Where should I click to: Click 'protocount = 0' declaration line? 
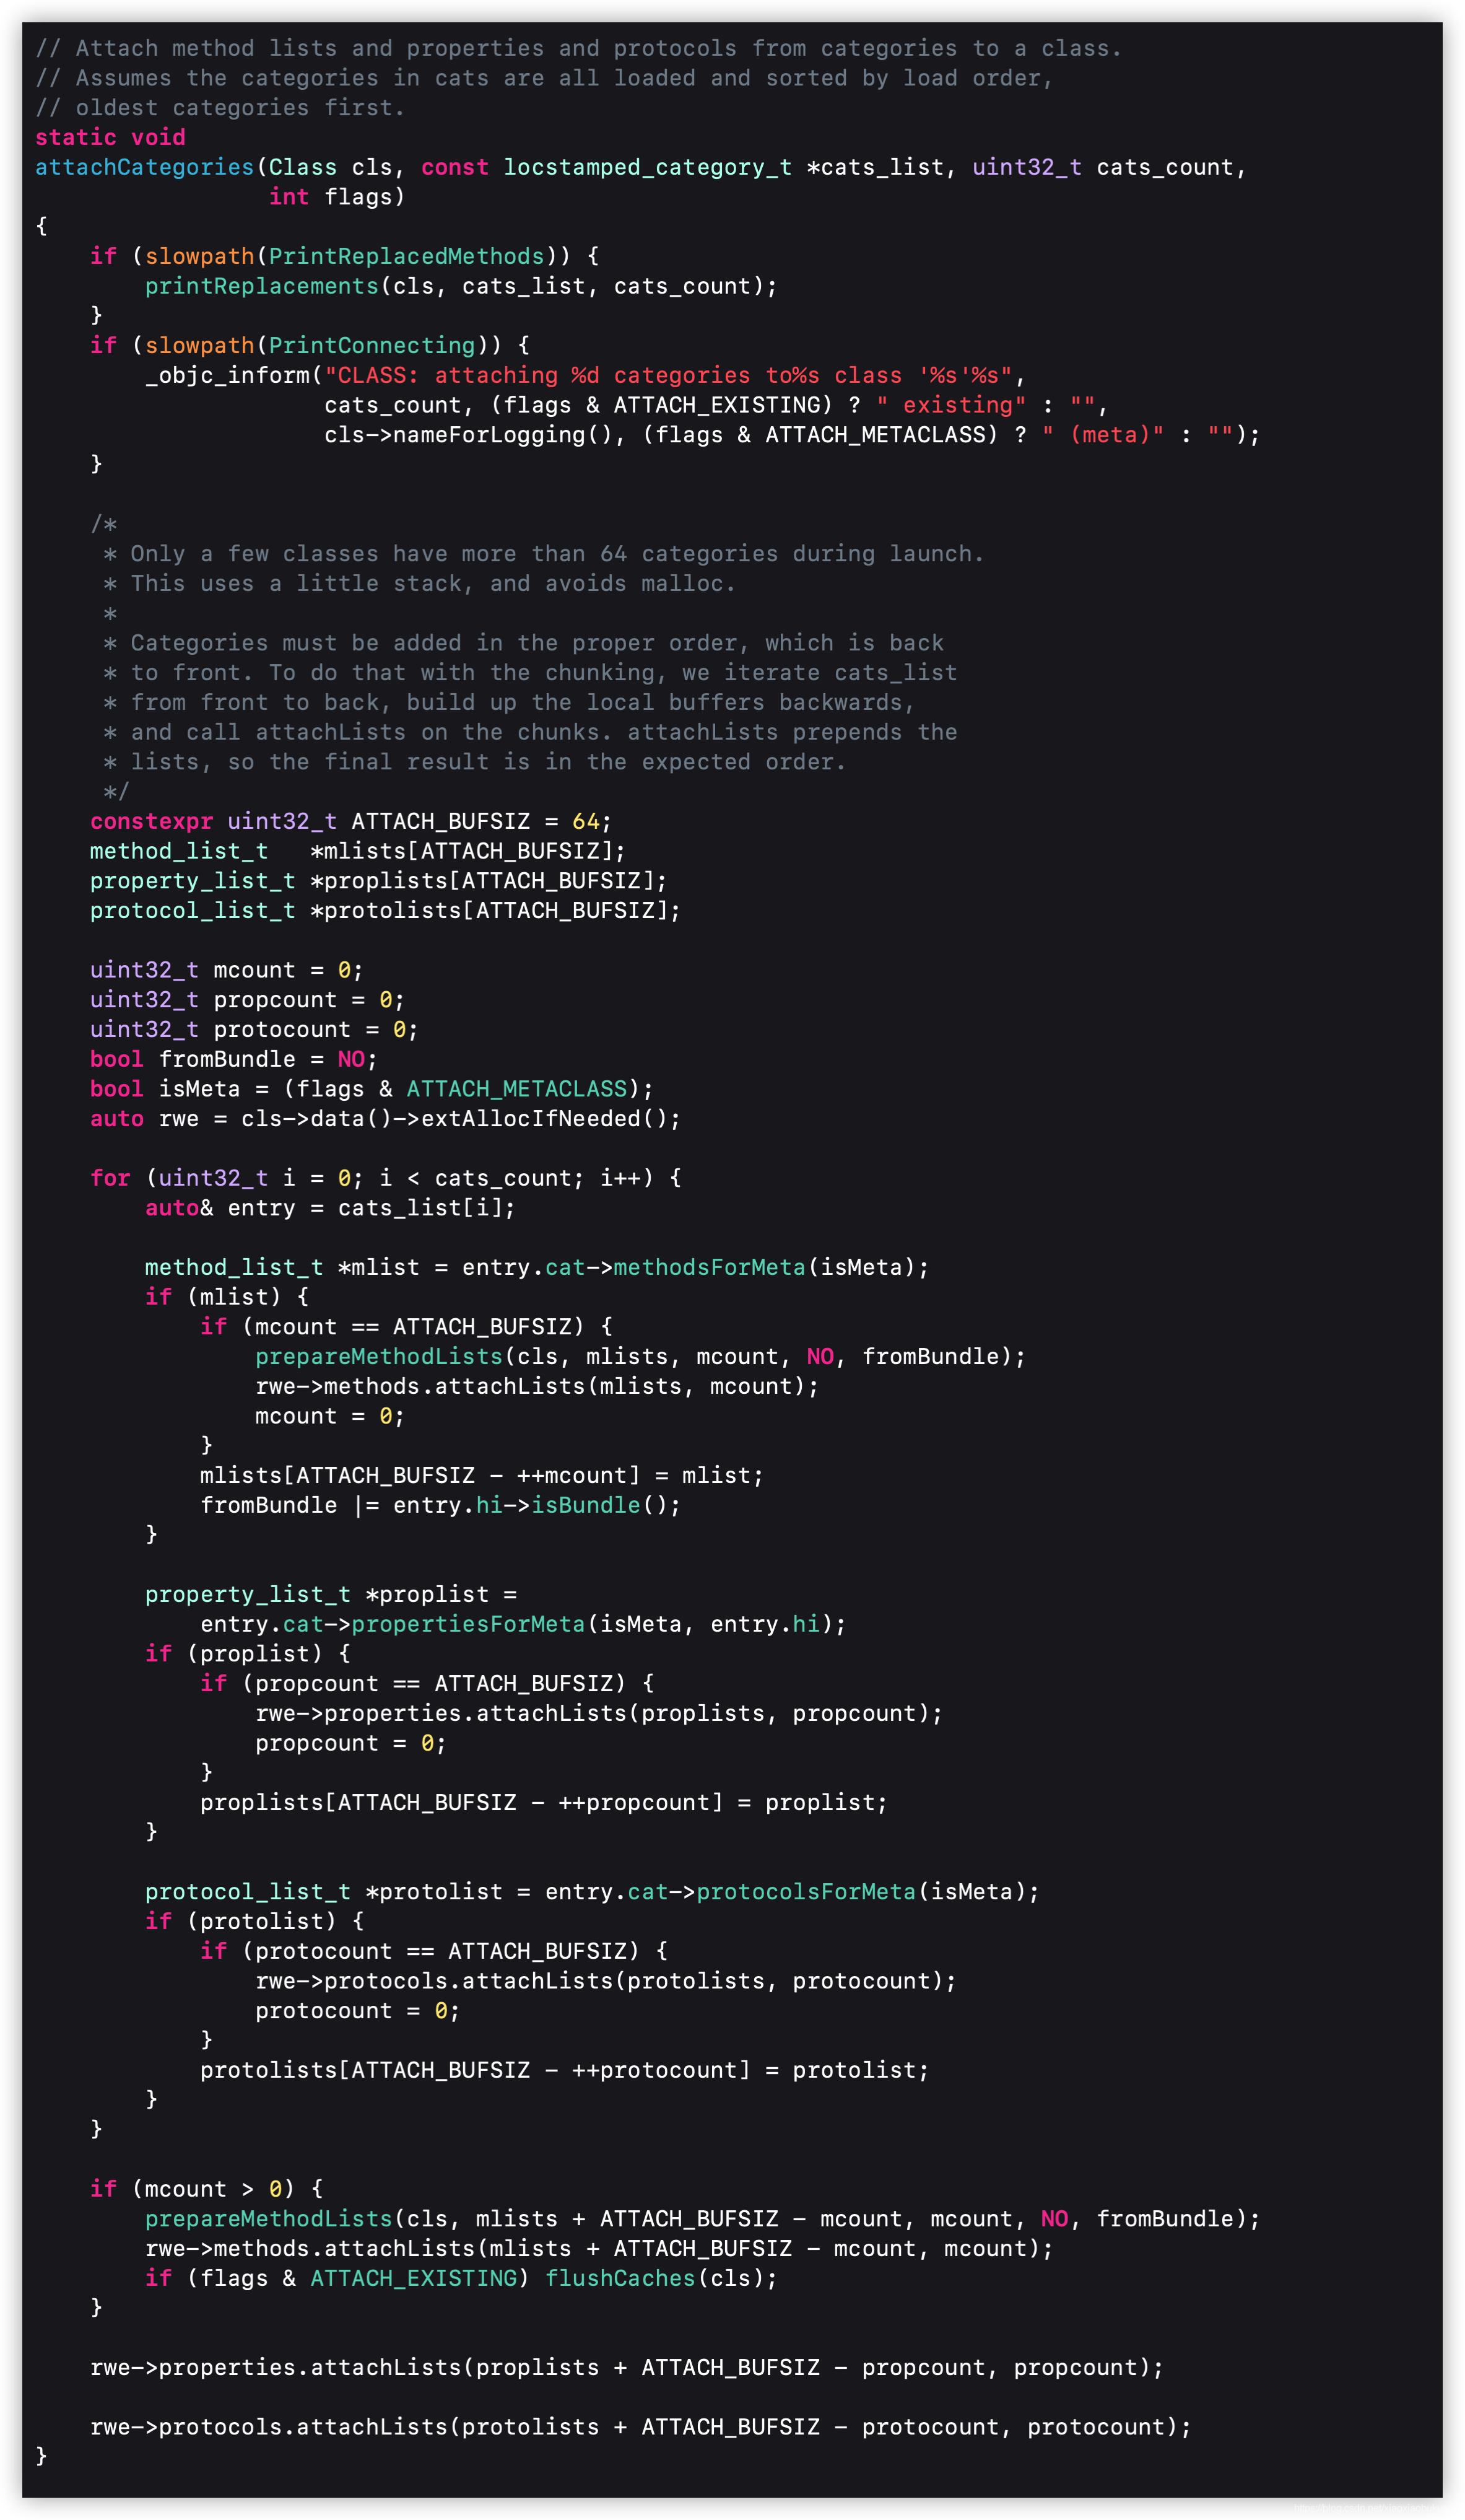254,1029
